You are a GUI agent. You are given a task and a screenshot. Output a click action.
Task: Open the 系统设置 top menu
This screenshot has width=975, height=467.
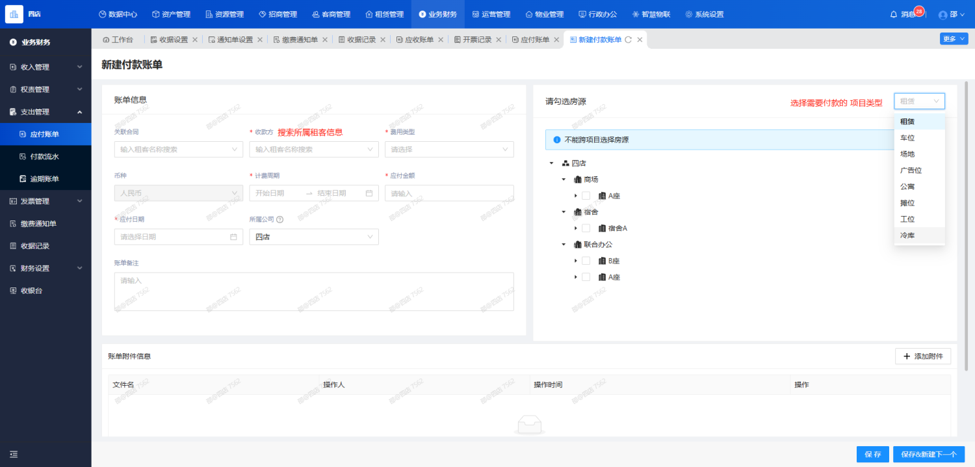[704, 14]
